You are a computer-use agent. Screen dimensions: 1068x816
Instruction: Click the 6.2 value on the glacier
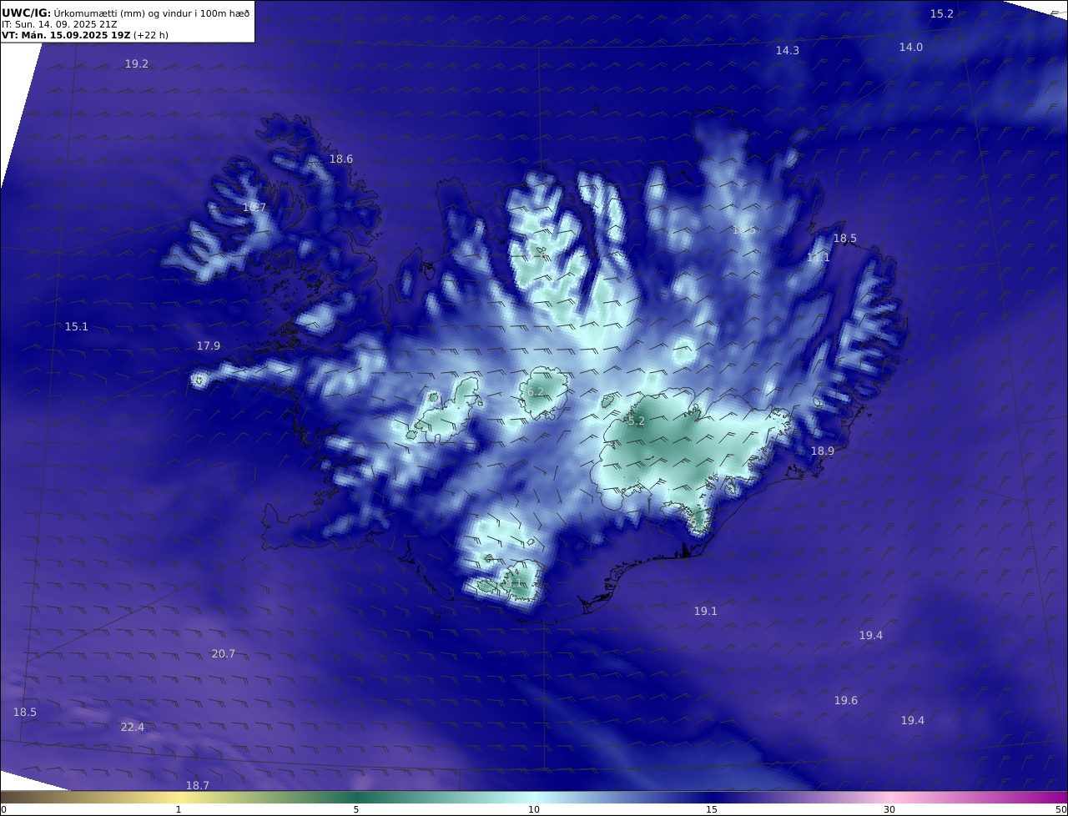click(x=536, y=392)
